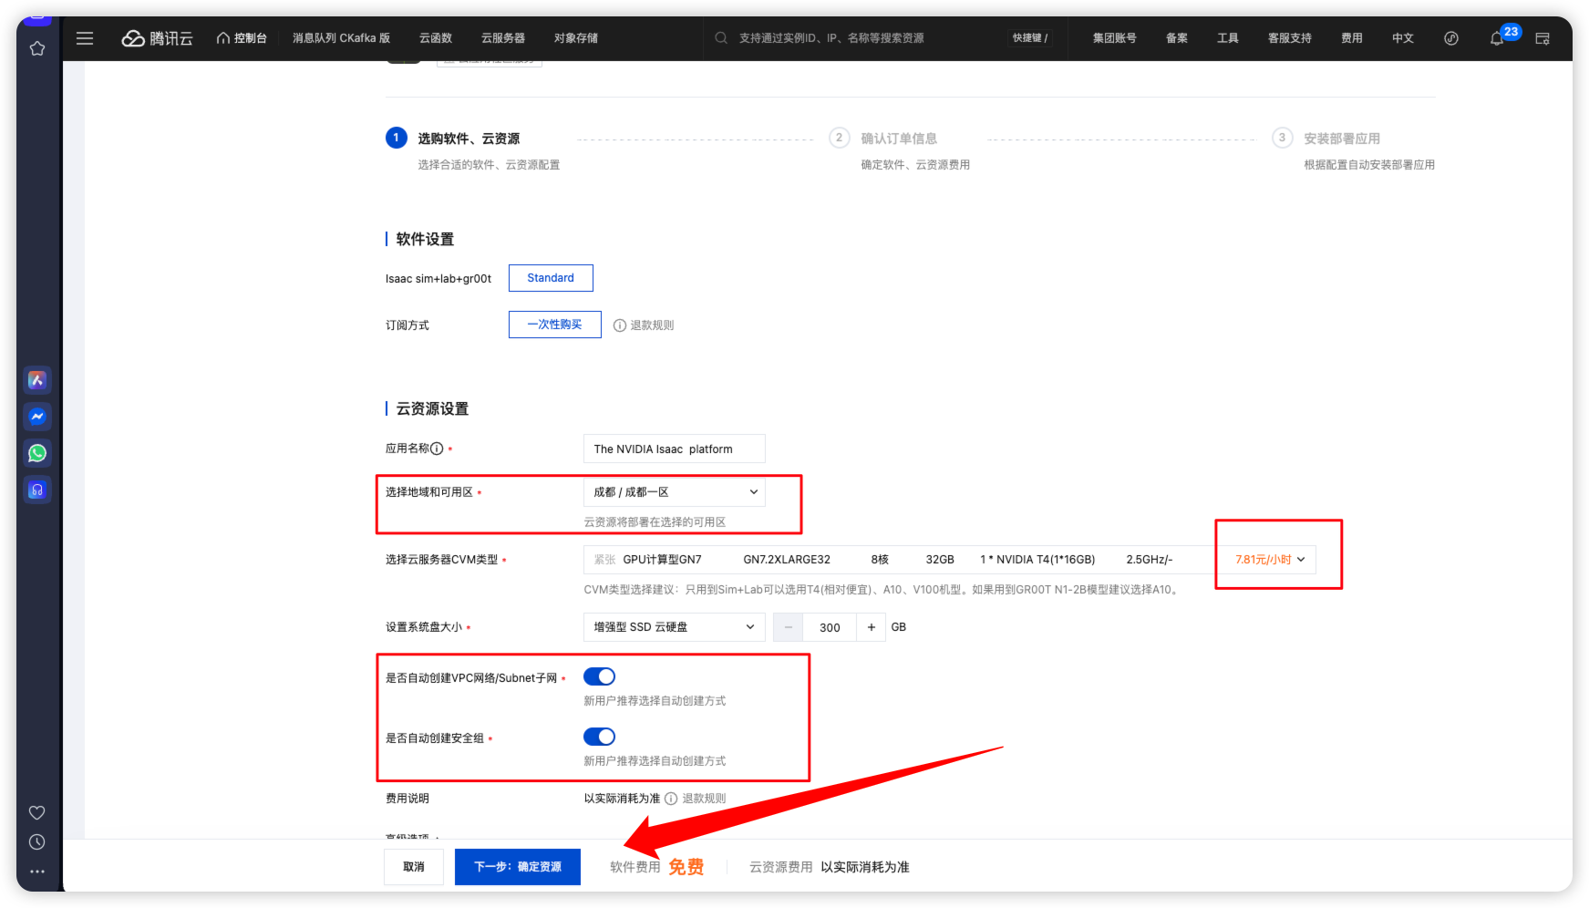Open 消息队列 CKafka 版 shortcut
Image resolution: width=1589 pixels, height=908 pixels.
pos(341,38)
